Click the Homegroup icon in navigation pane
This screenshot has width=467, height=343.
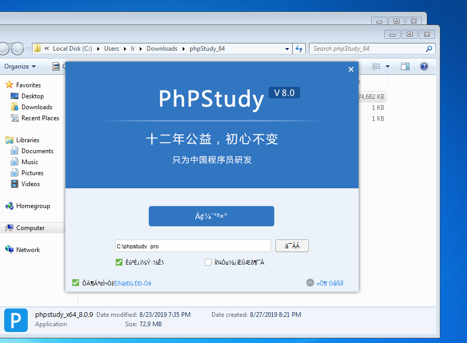tap(9, 206)
